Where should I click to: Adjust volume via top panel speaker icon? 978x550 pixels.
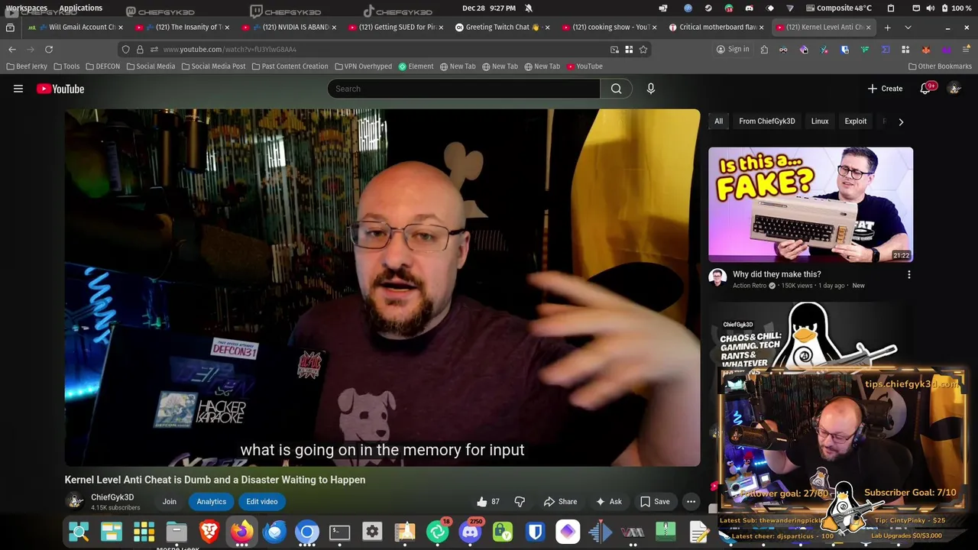[930, 8]
